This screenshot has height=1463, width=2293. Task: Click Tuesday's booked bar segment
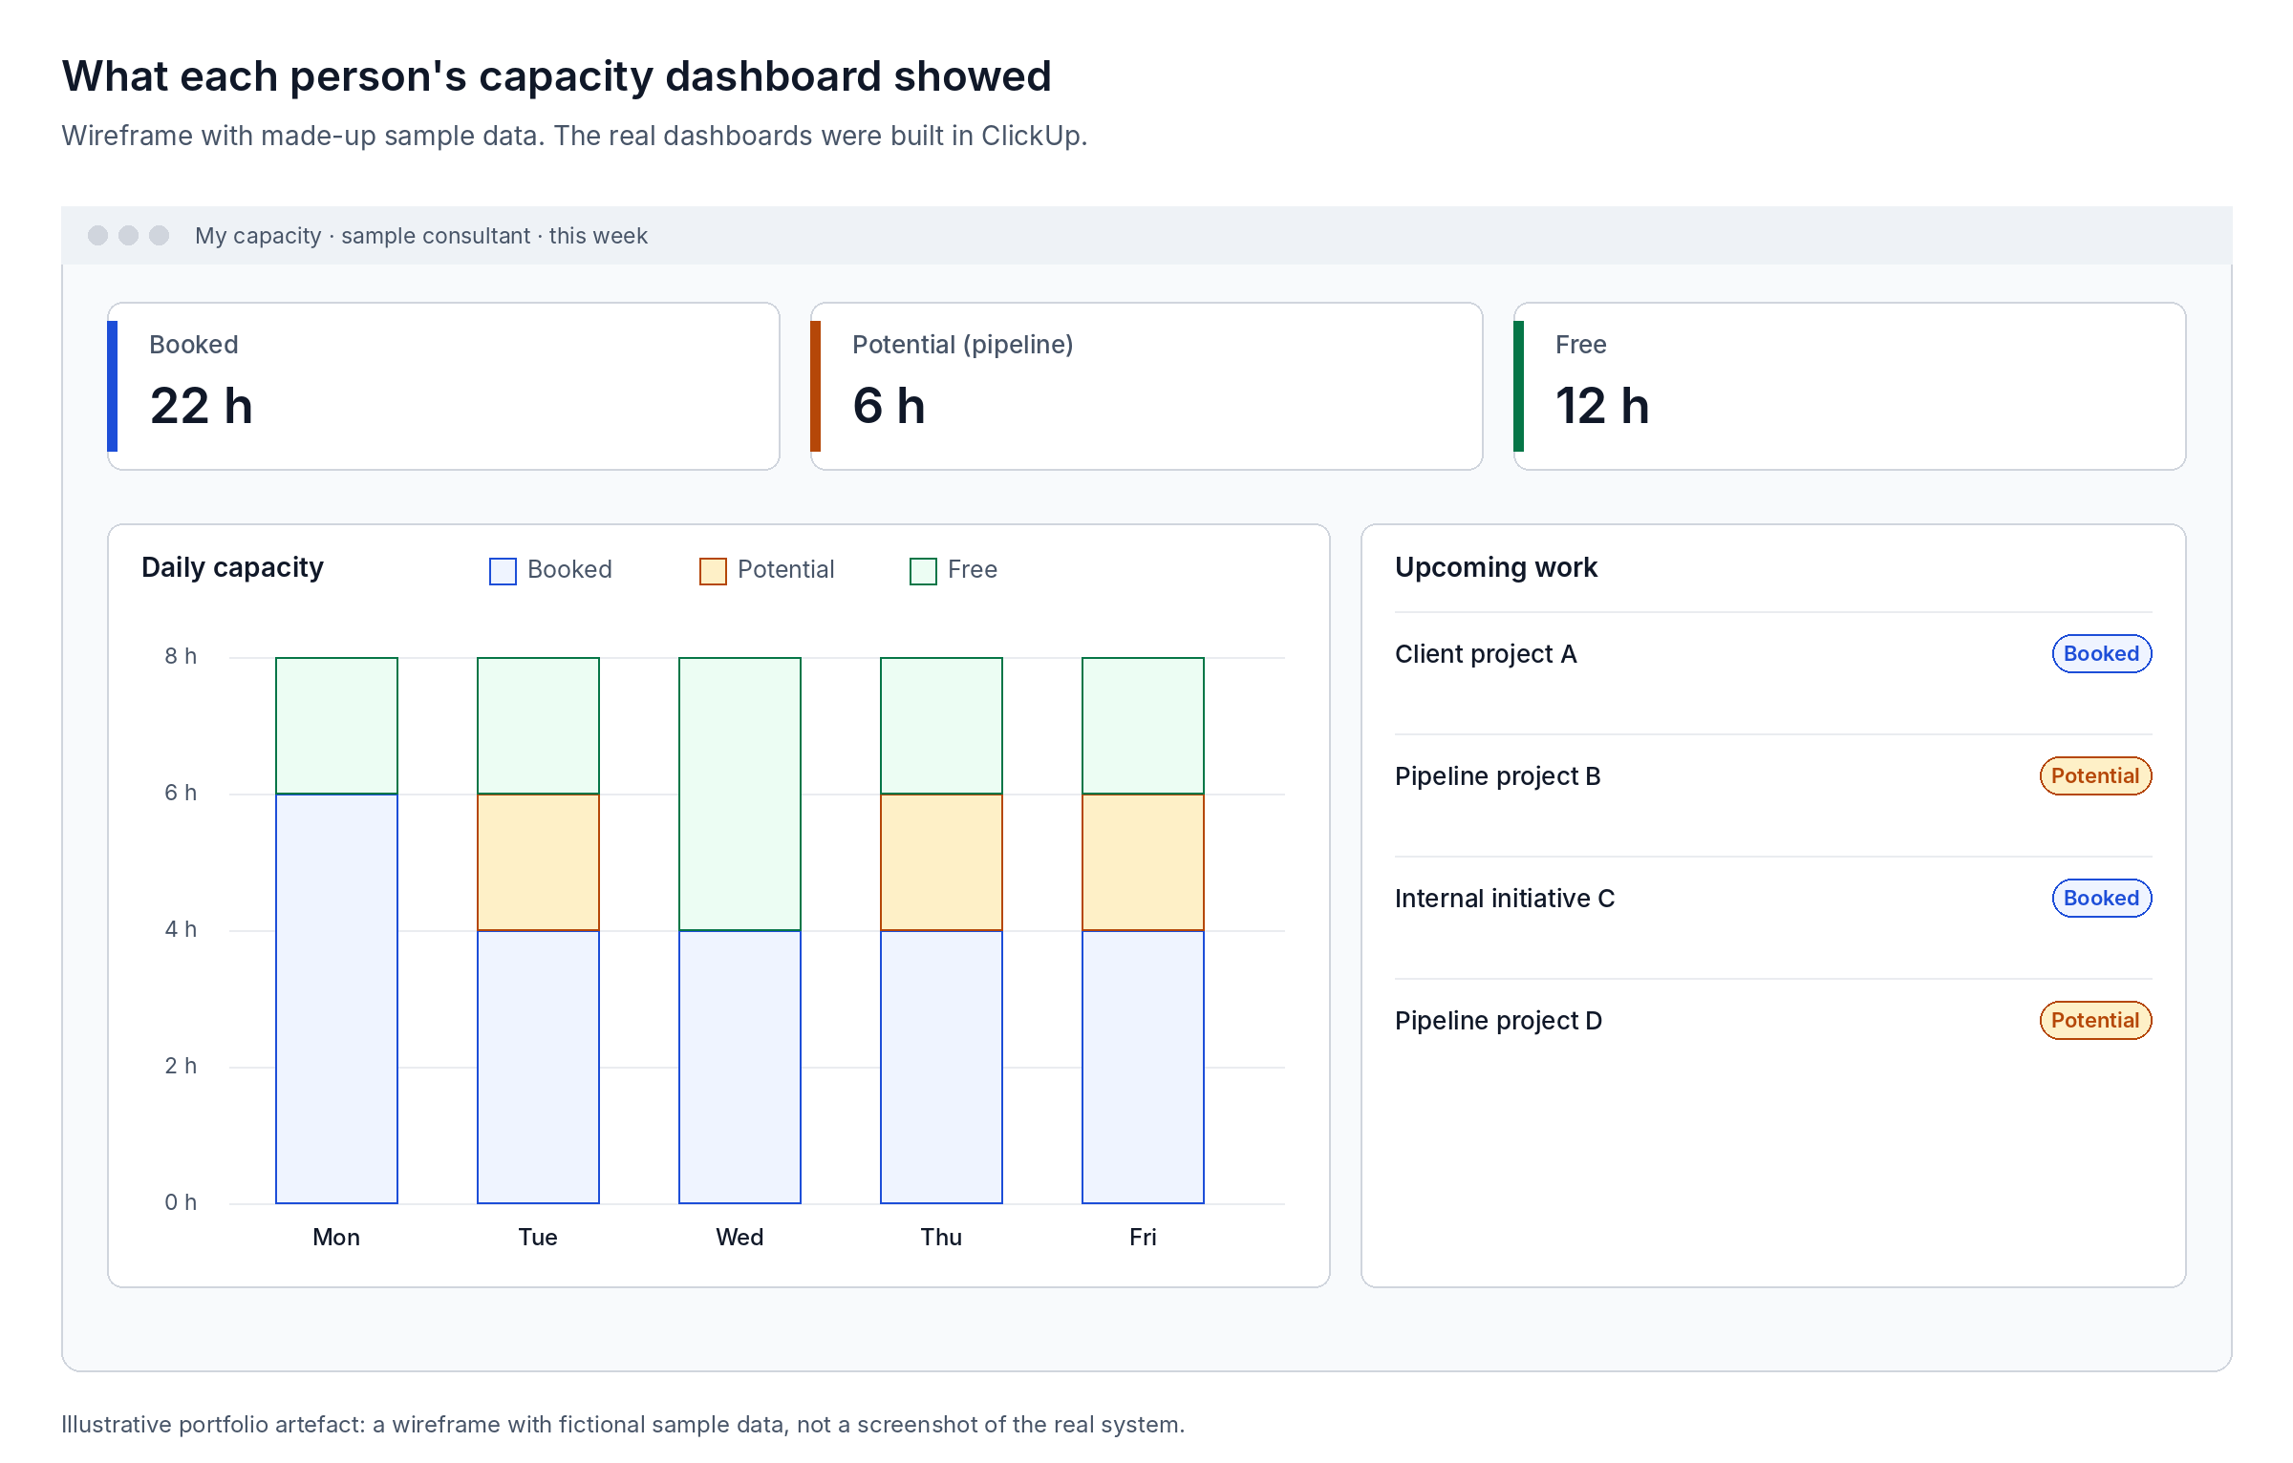click(x=538, y=1067)
